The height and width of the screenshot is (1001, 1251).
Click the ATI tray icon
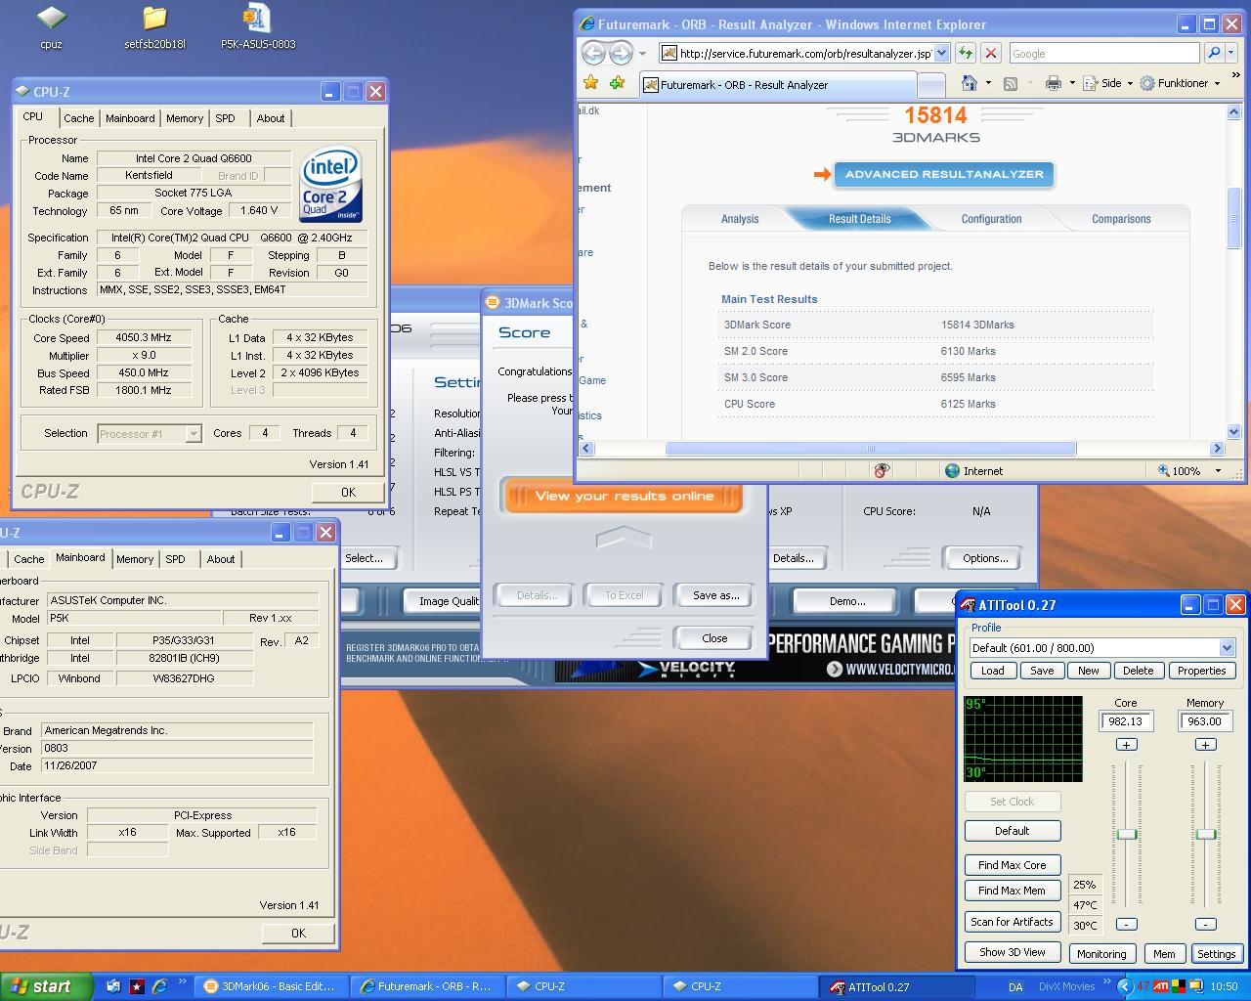pos(1162,986)
